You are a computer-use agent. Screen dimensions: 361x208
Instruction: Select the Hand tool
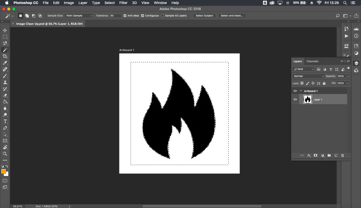tap(5, 147)
